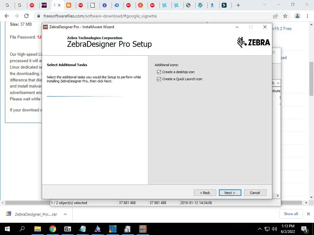The height and width of the screenshot is (235, 314).
Task: Open the network tray icon
Action: coord(267,229)
